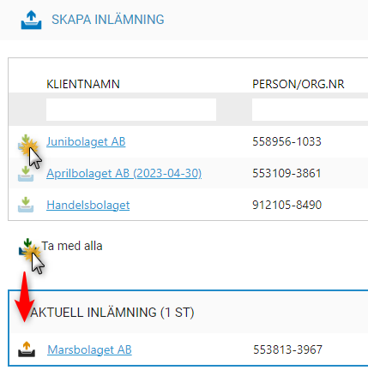Screen dimensions: 368x382
Task: Click the AKTUELL INLÄMNING (1 ST) heading
Action: (112, 313)
